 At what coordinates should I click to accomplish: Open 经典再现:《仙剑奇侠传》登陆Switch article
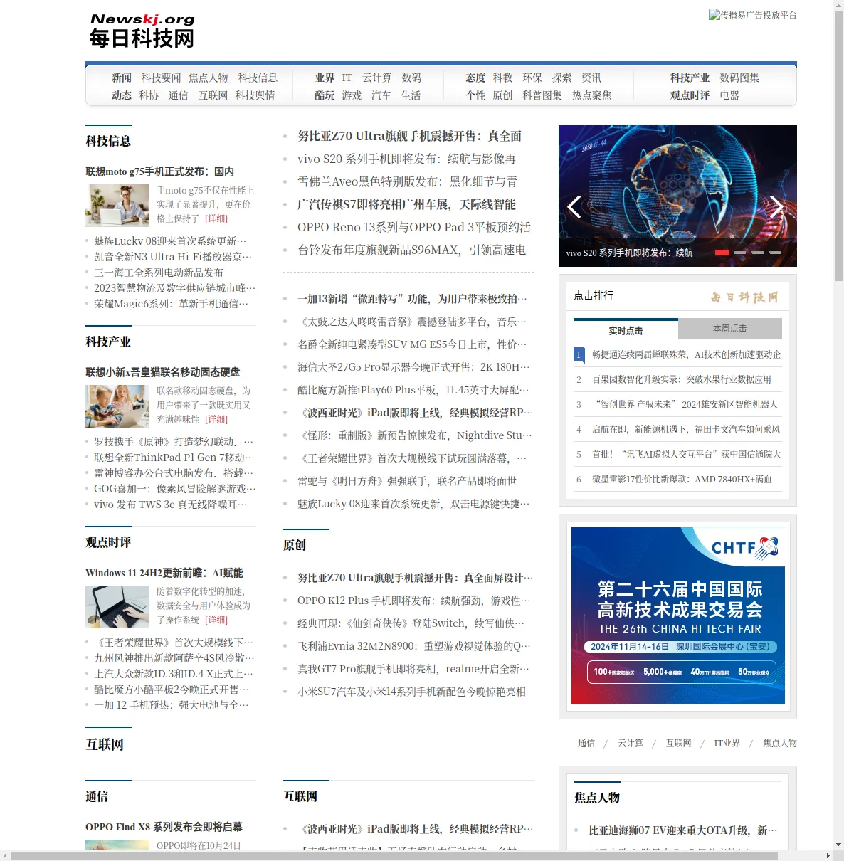[411, 623]
